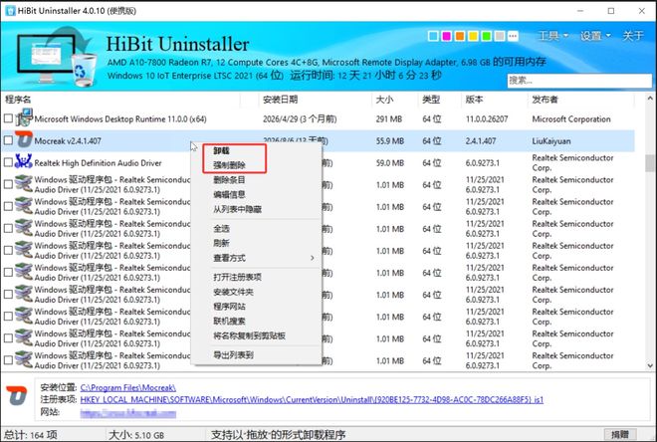Select the light blue theme color swatch
657x442 pixels.
[433, 36]
